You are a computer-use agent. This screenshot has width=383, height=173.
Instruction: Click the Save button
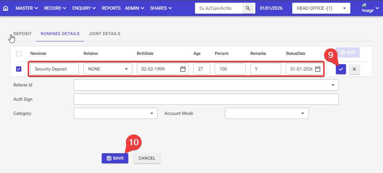coord(115,158)
